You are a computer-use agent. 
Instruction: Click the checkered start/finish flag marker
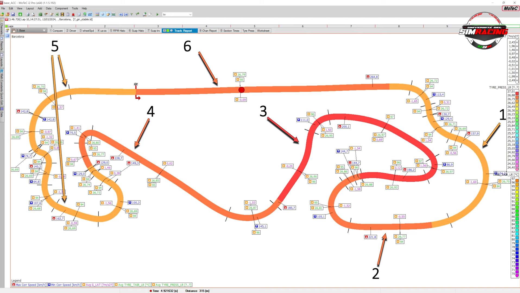click(x=136, y=84)
